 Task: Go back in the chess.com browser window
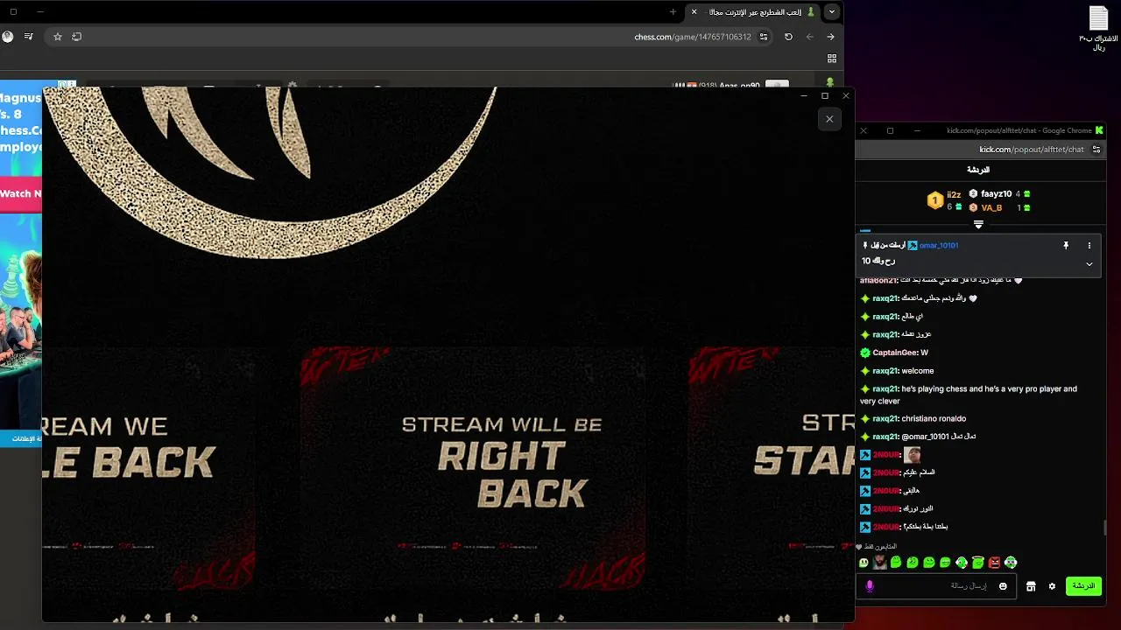coord(830,37)
